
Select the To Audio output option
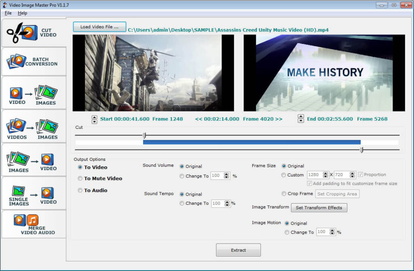tap(80, 190)
